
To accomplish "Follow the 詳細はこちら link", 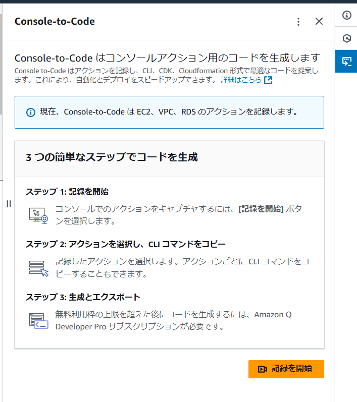I will click(x=241, y=80).
